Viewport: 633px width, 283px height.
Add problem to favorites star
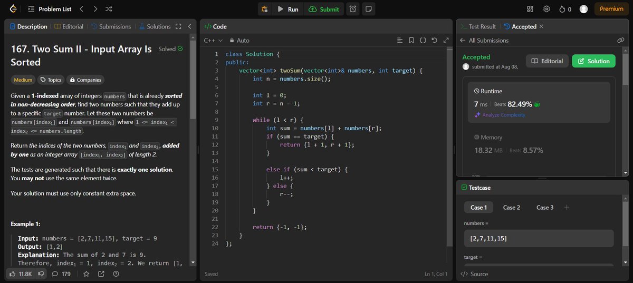[86, 274]
